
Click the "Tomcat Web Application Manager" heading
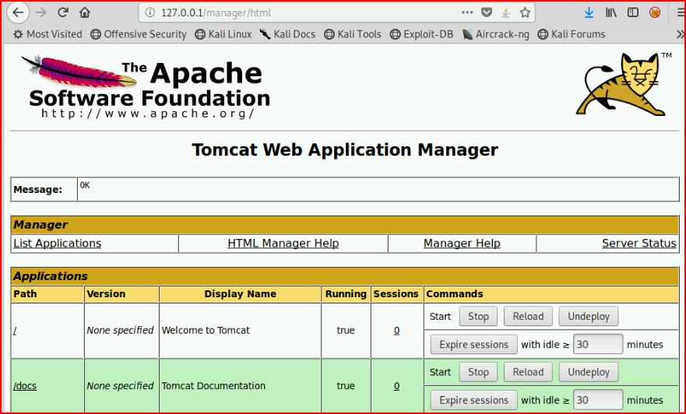coord(345,150)
